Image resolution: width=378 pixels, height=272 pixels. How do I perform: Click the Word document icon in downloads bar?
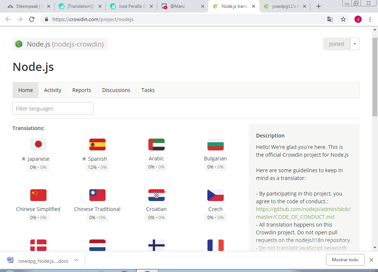[x=10, y=260]
